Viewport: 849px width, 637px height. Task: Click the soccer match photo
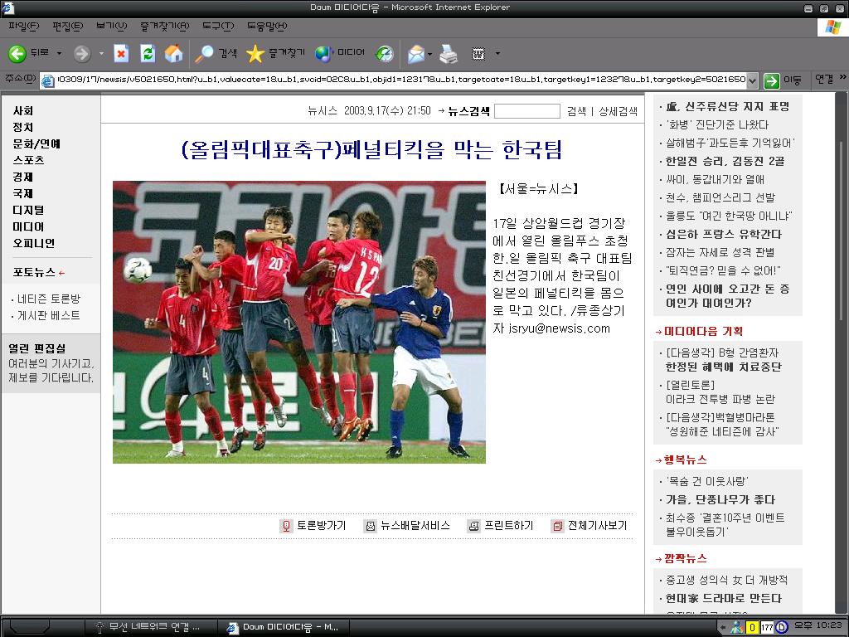point(298,322)
